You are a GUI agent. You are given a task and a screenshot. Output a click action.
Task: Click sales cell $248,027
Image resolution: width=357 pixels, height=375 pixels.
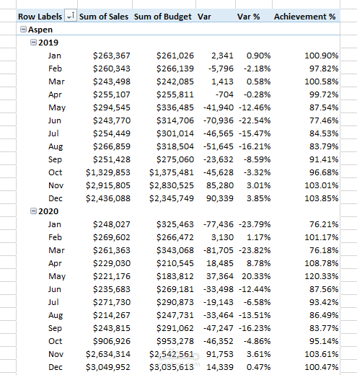[x=112, y=224]
